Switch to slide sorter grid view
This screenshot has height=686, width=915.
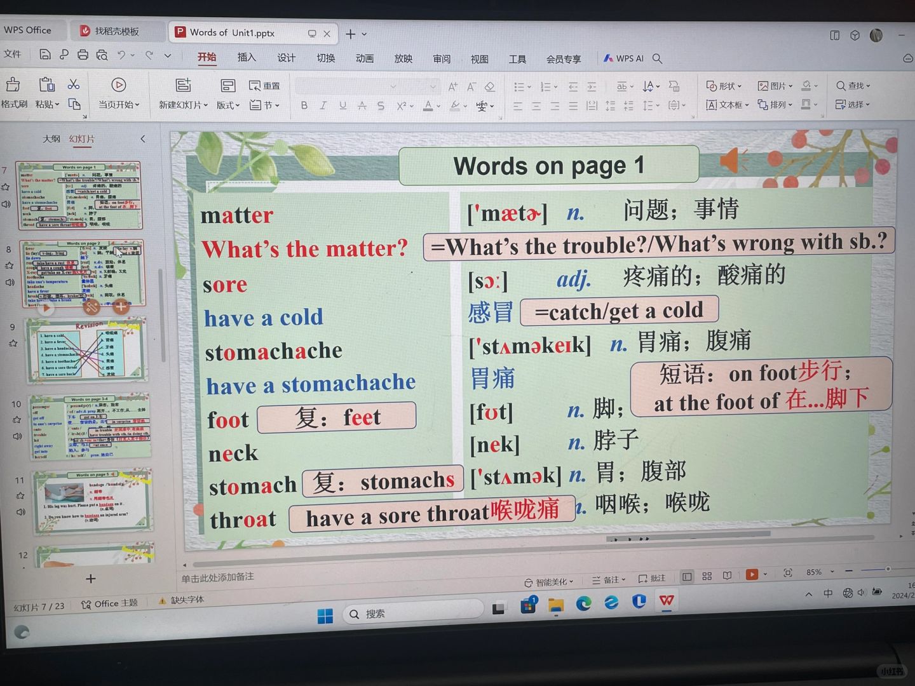pos(707,576)
